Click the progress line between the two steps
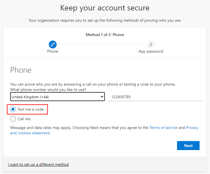Viewport: 210px width, 174px height. coord(101,44)
